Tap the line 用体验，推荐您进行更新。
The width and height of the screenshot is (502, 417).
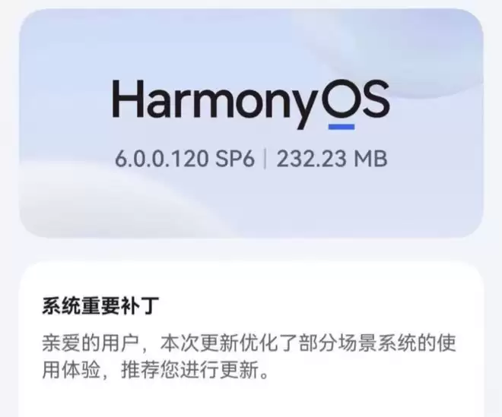coord(155,371)
